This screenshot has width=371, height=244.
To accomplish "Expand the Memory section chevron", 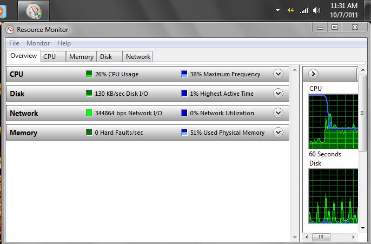I will pos(278,133).
